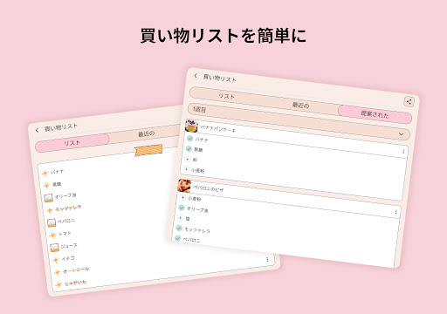Add 卵 using its plus circle
The width and height of the screenshot is (447, 314).
coord(188,159)
